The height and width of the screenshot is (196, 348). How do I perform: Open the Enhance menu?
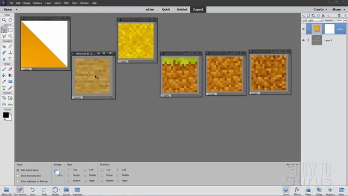38,3
